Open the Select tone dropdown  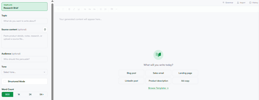[x=25, y=72]
